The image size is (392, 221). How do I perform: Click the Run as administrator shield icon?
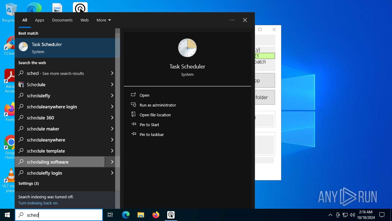[134, 105]
